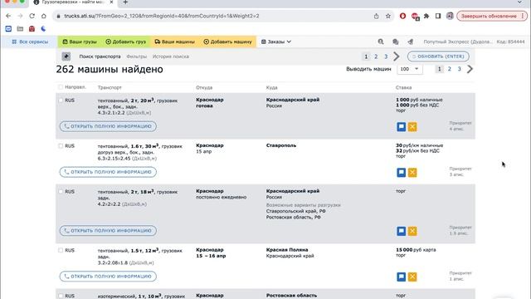The height and width of the screenshot is (299, 531).
Task: Click the Транспорт column header
Action: point(110,87)
